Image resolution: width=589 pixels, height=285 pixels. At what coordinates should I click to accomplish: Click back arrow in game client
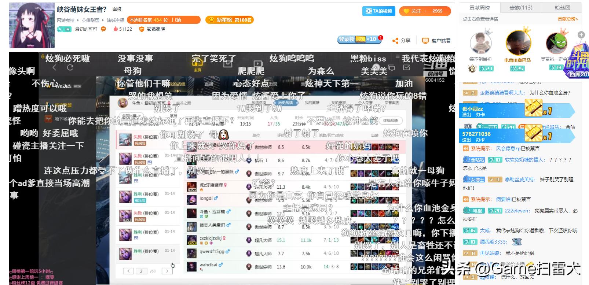point(54,68)
